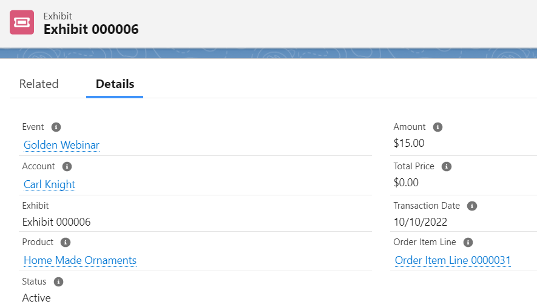
Task: Click info icon beside Total Price label
Action: point(447,166)
